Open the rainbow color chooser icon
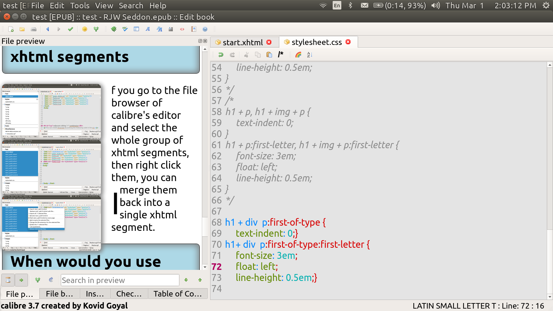 coord(298,55)
